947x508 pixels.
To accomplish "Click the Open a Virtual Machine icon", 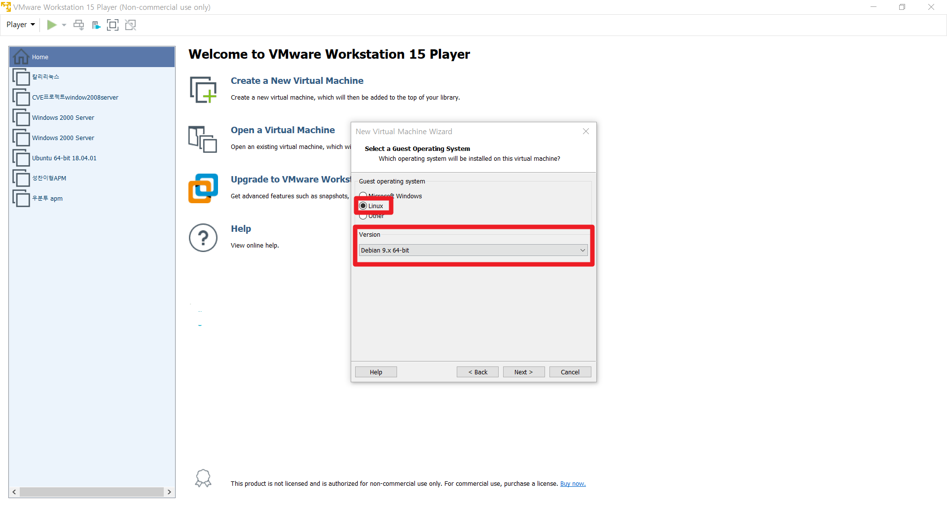I will coord(202,139).
